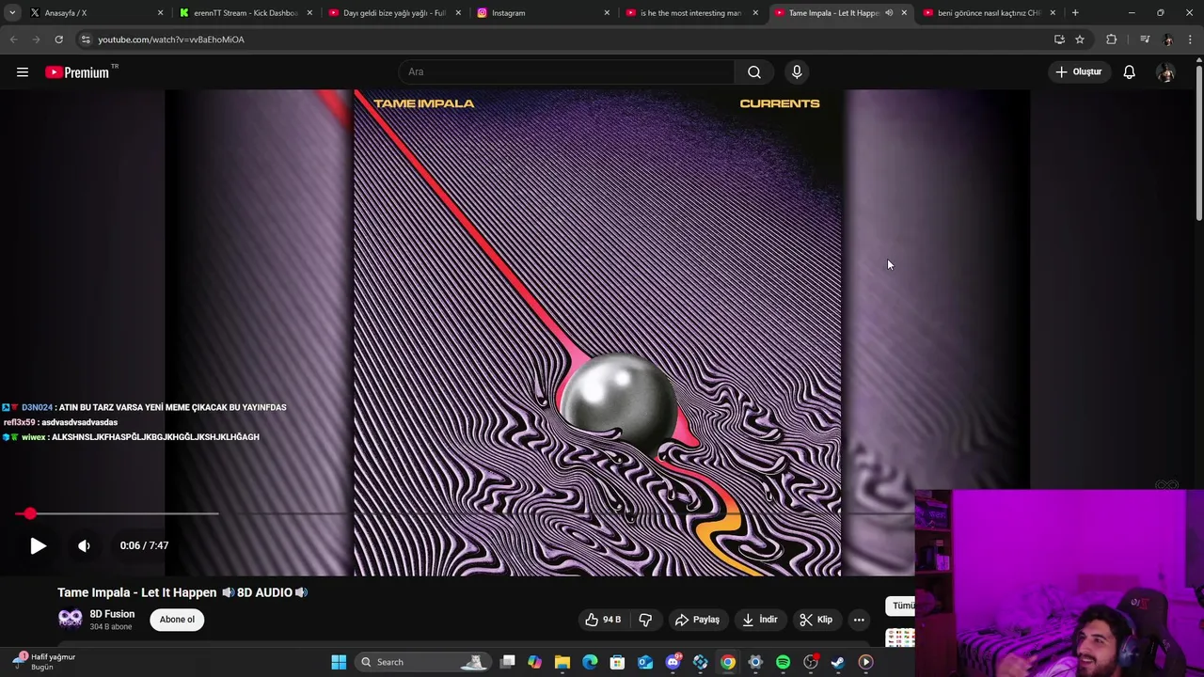
Task: Open the 8D Fusion channel name
Action: [112, 614]
